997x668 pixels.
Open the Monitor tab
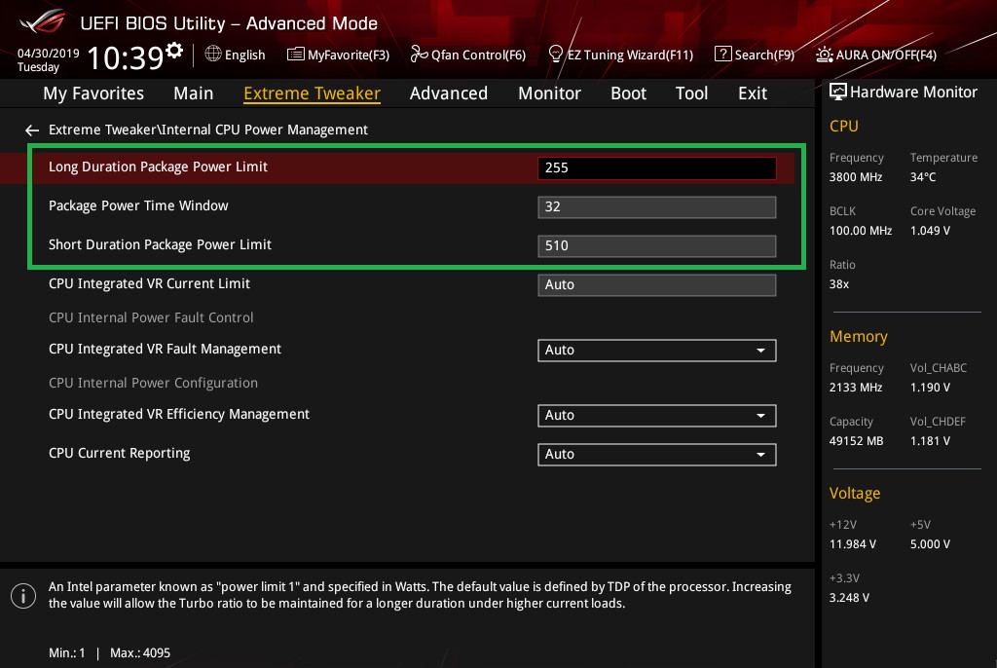[x=549, y=93]
